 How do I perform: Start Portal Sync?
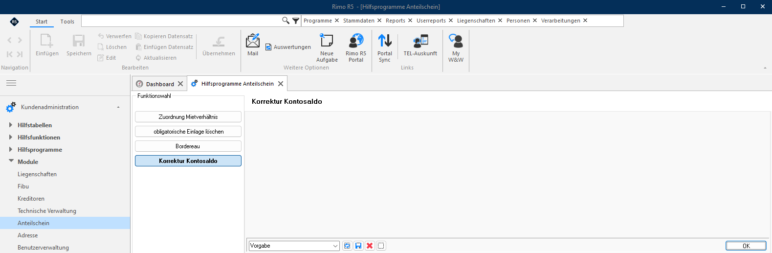[385, 47]
